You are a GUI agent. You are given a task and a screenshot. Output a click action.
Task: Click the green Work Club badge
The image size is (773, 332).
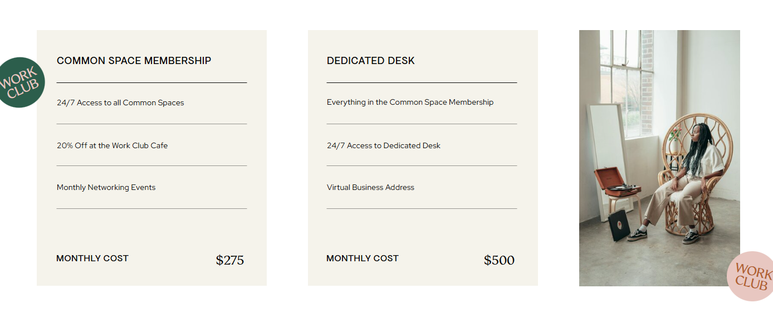(x=21, y=82)
